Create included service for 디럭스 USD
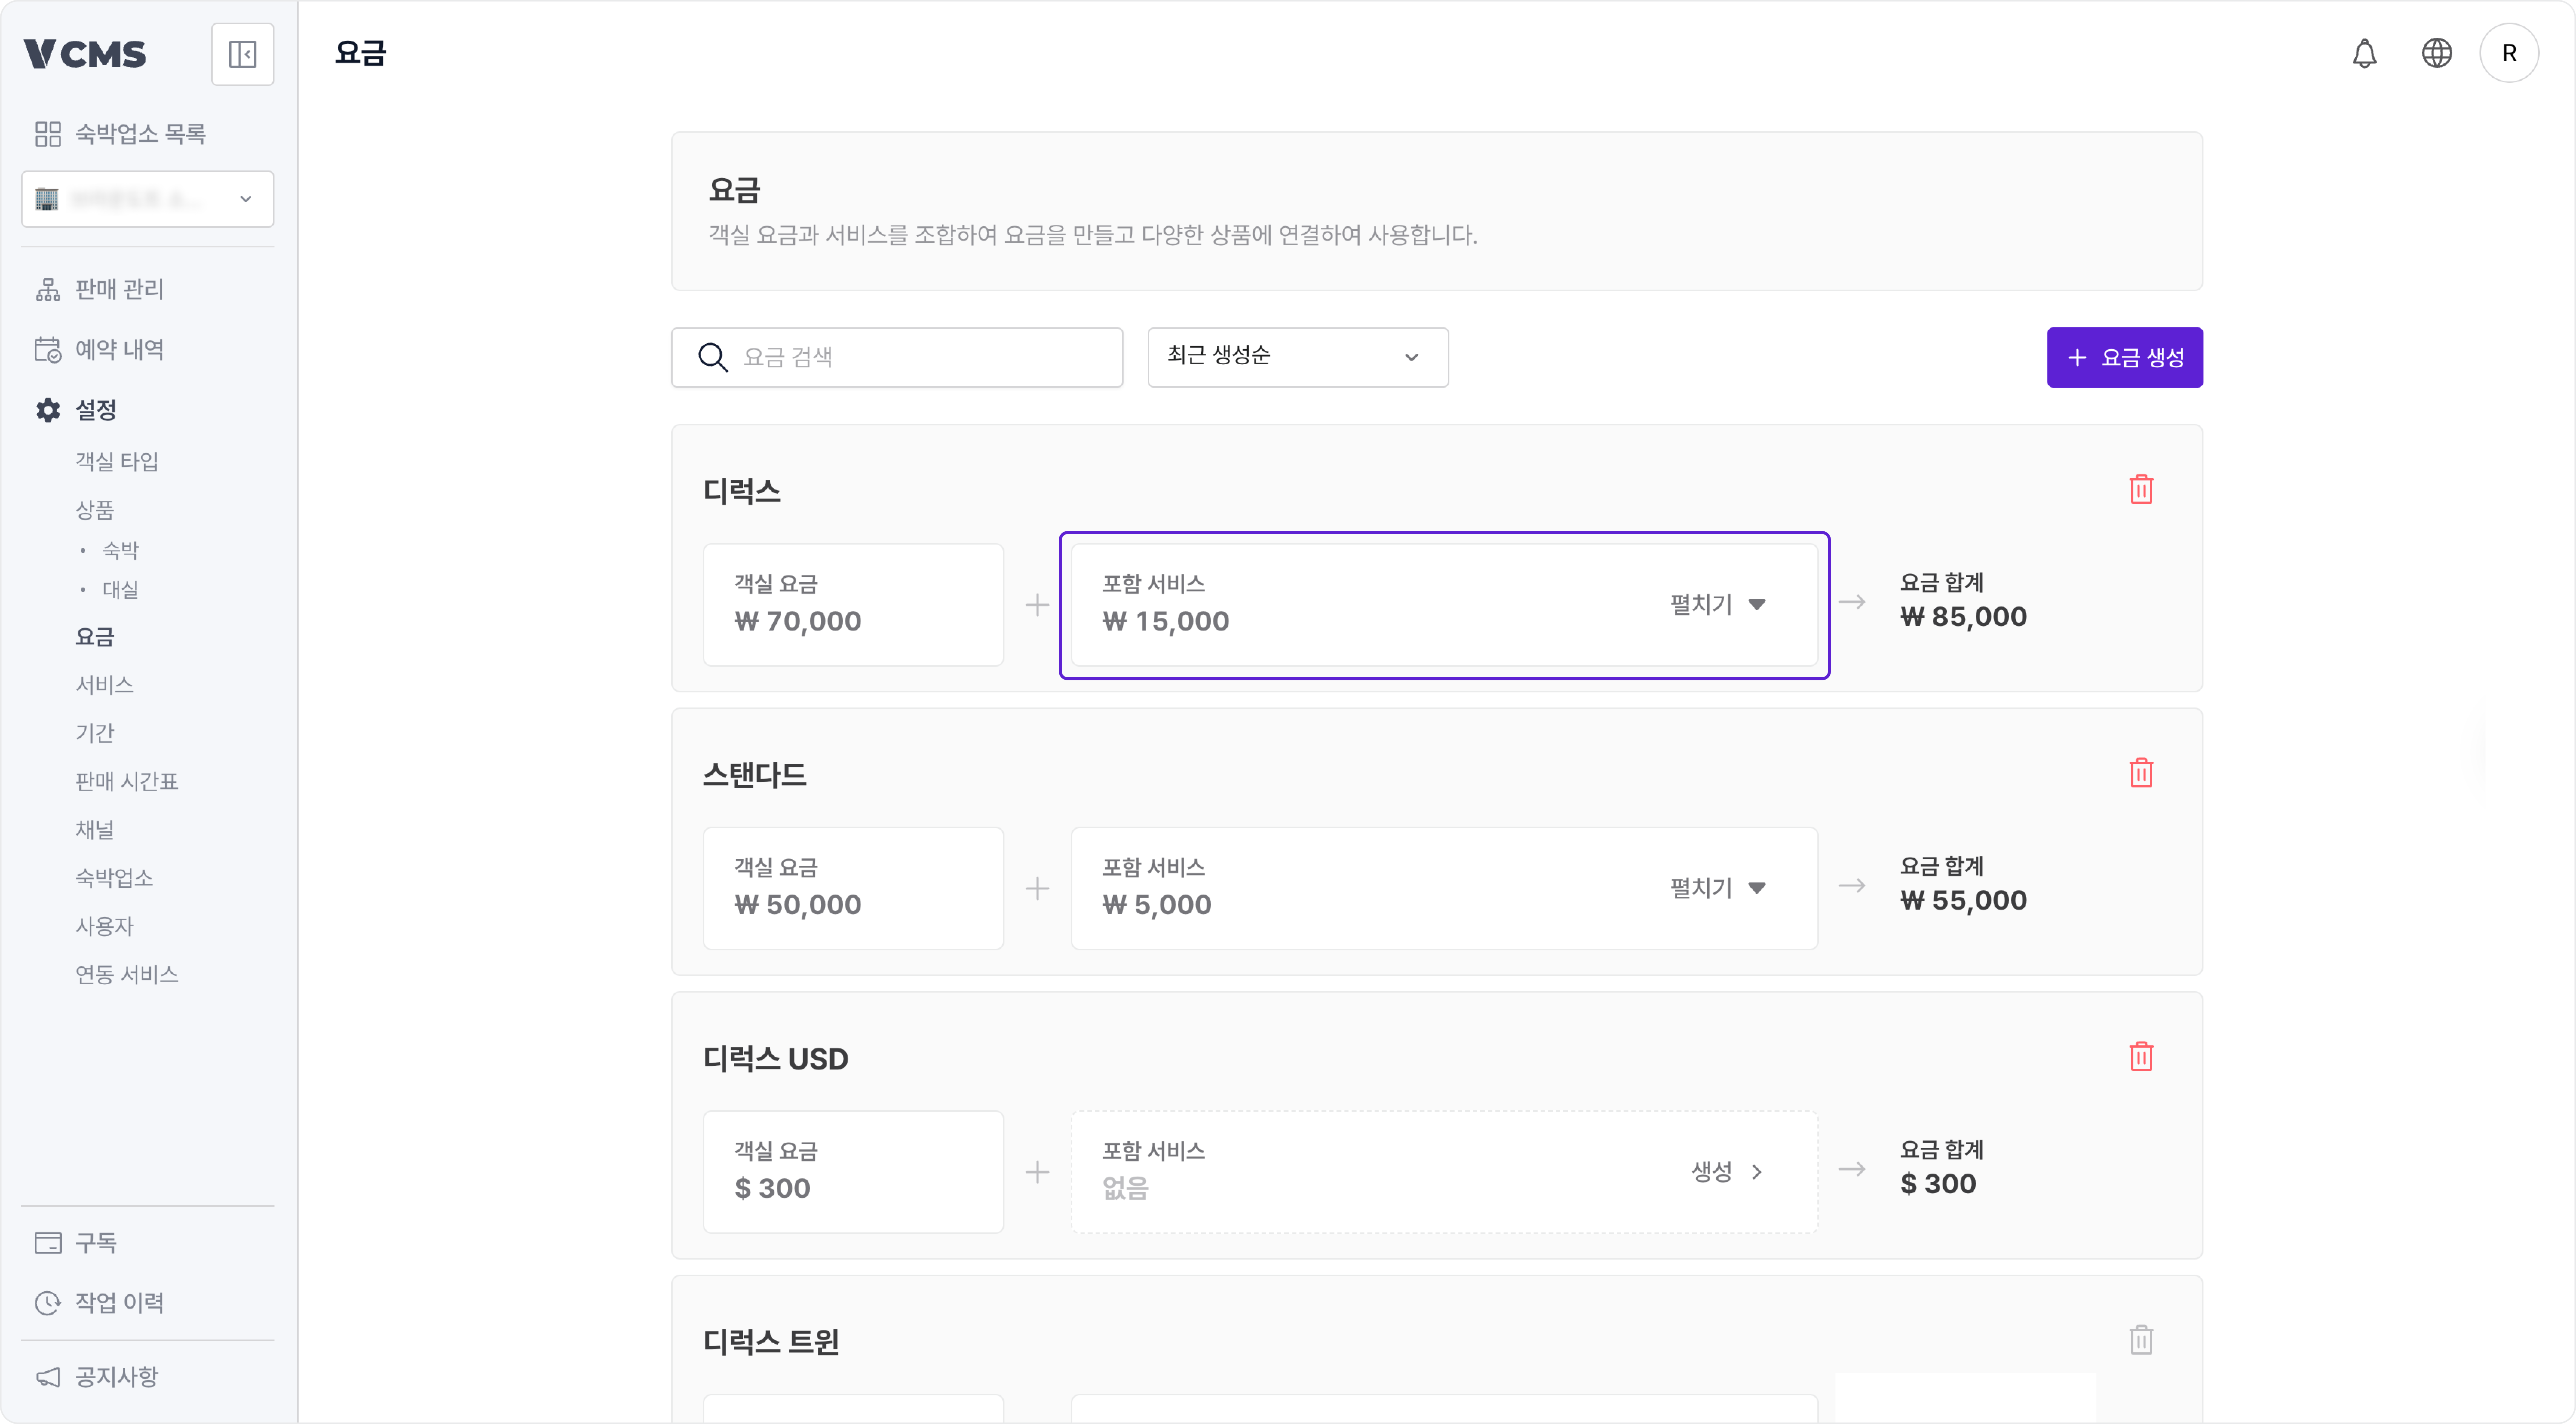Screen dimensions: 2576x1424 [1727, 1171]
